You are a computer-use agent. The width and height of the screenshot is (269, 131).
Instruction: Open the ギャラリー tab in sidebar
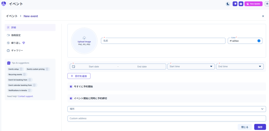17,51
